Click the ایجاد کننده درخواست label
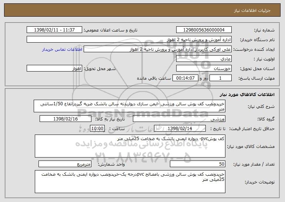This screenshot has height=202, width=285. [x=254, y=50]
